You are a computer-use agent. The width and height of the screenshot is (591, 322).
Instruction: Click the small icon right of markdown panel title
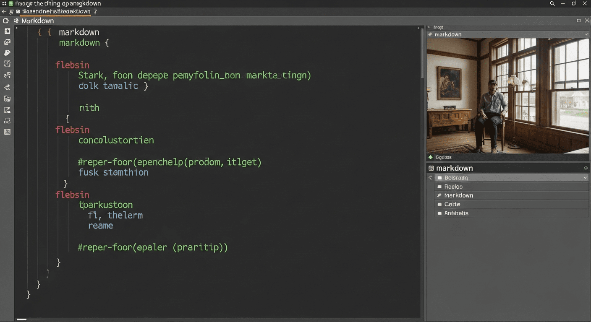[586, 168]
